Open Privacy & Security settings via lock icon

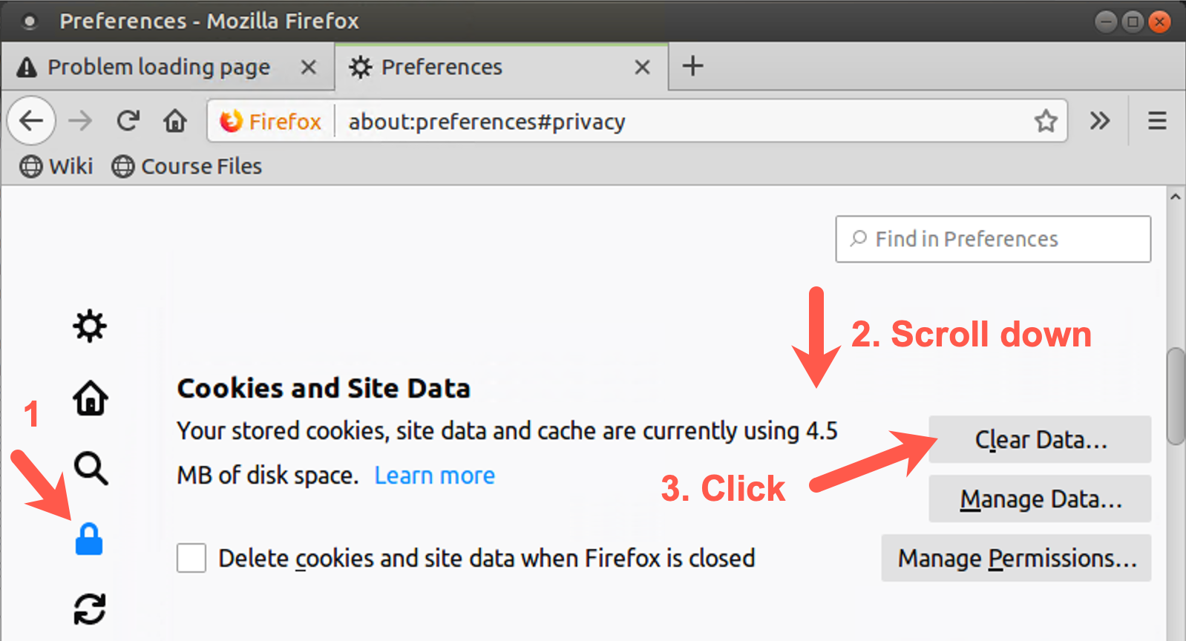pyautogui.click(x=89, y=539)
